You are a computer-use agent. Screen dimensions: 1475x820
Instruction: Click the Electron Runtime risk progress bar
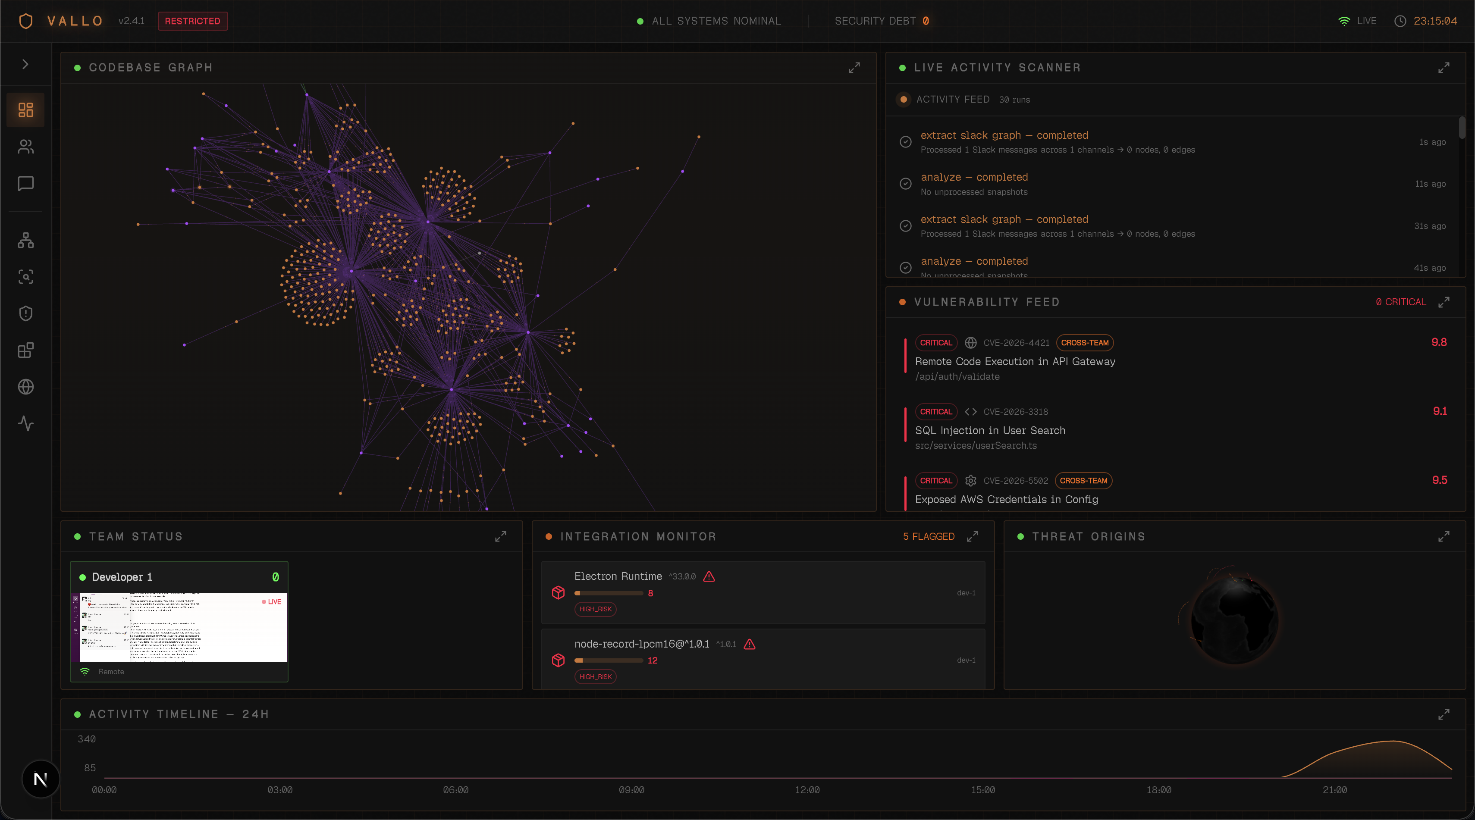[x=608, y=593]
